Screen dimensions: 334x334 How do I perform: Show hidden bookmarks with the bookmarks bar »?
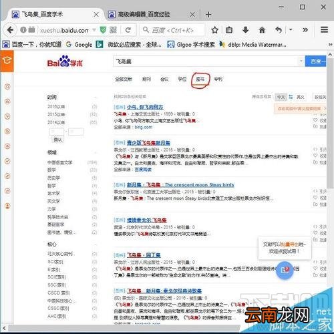pyautogui.click(x=331, y=45)
